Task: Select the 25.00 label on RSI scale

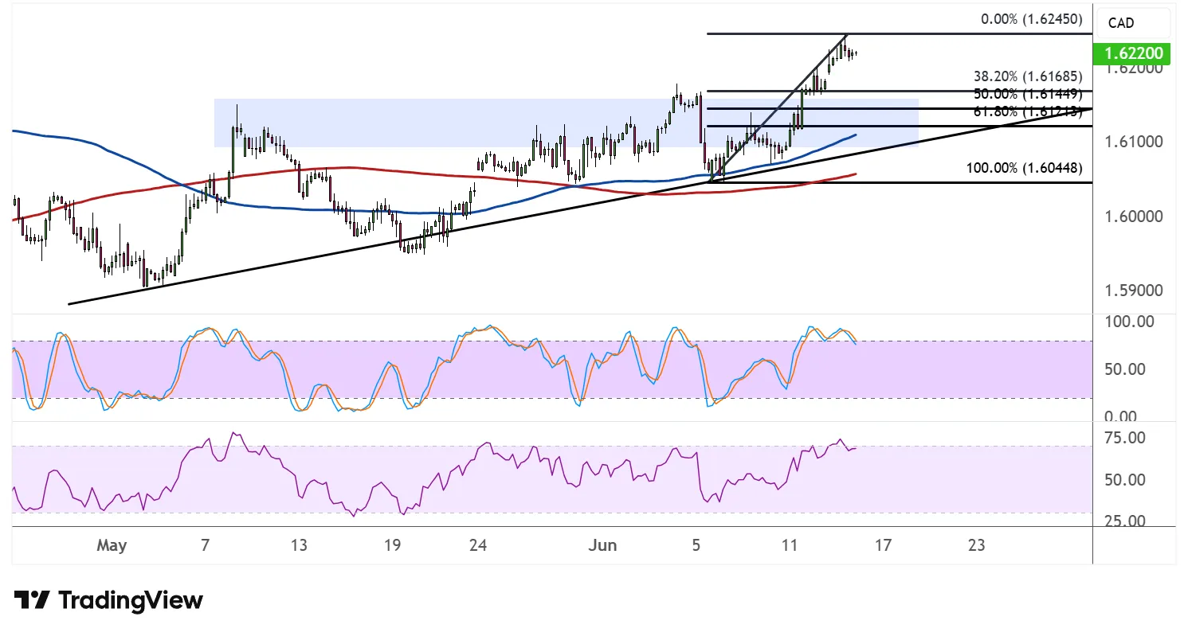Action: click(x=1128, y=521)
